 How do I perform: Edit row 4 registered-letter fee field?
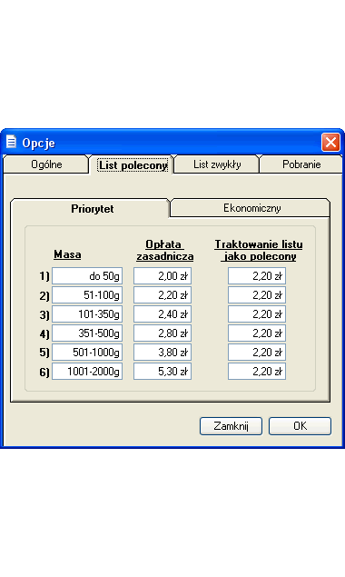pos(257,333)
